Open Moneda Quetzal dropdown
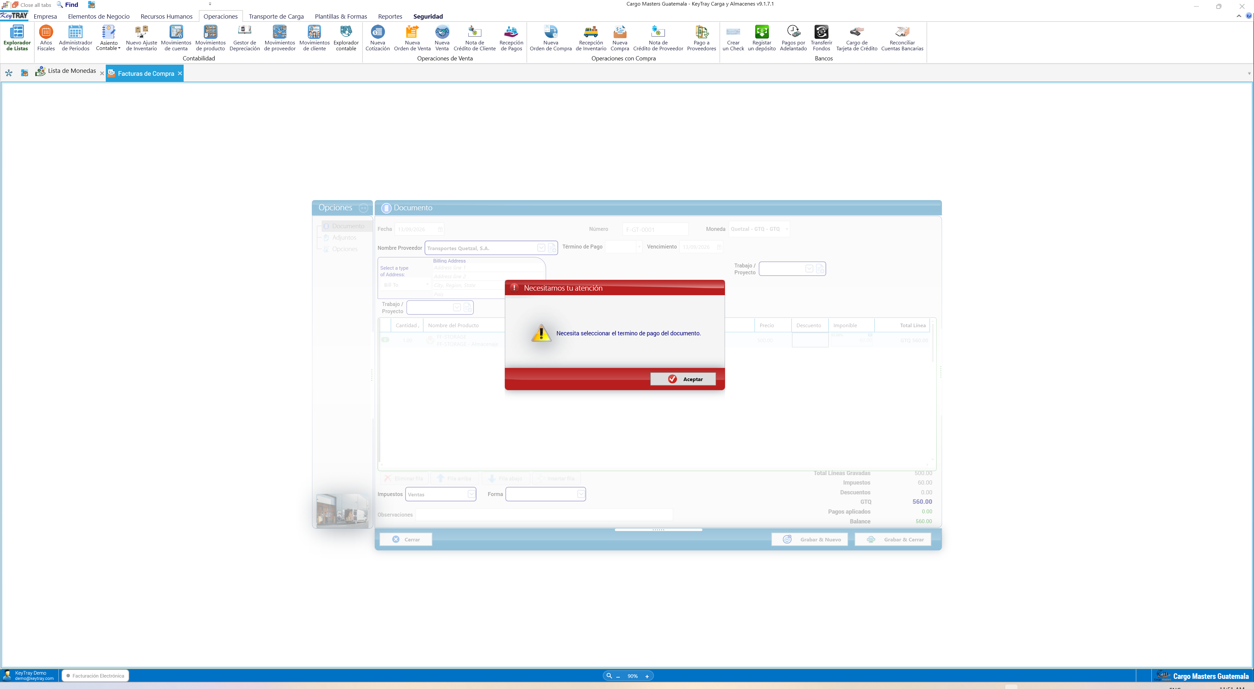This screenshot has width=1254, height=689. click(787, 229)
